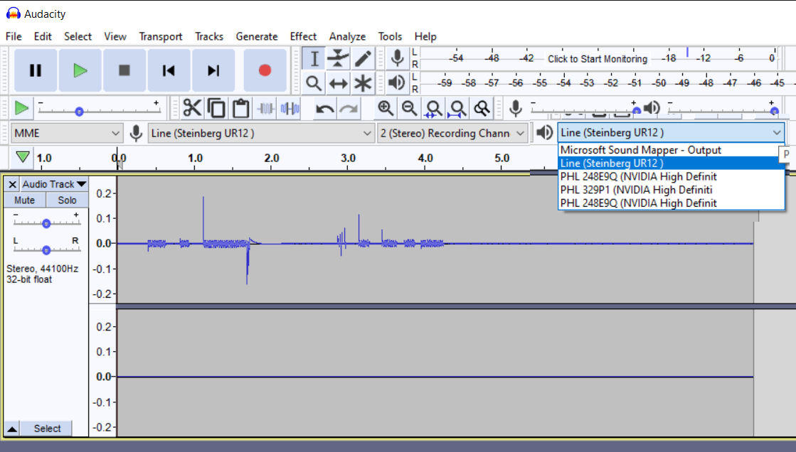Collapse the playback device dropdown arrow
Screen dimensions: 796x452
click(777, 133)
